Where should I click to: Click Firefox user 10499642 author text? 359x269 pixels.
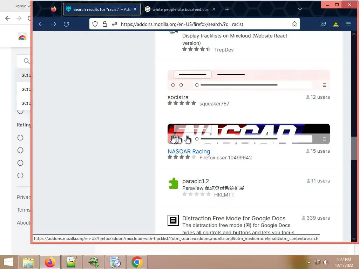225,158
